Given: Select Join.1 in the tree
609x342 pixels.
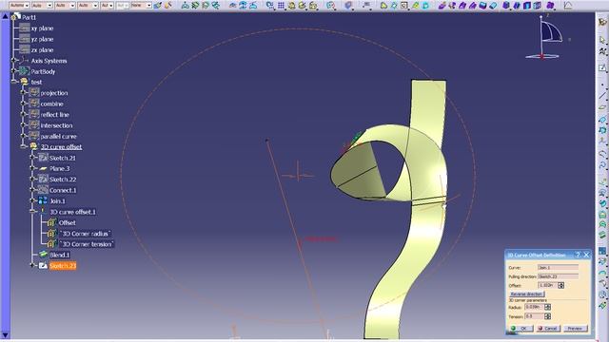Looking at the screenshot, I should point(57,200).
